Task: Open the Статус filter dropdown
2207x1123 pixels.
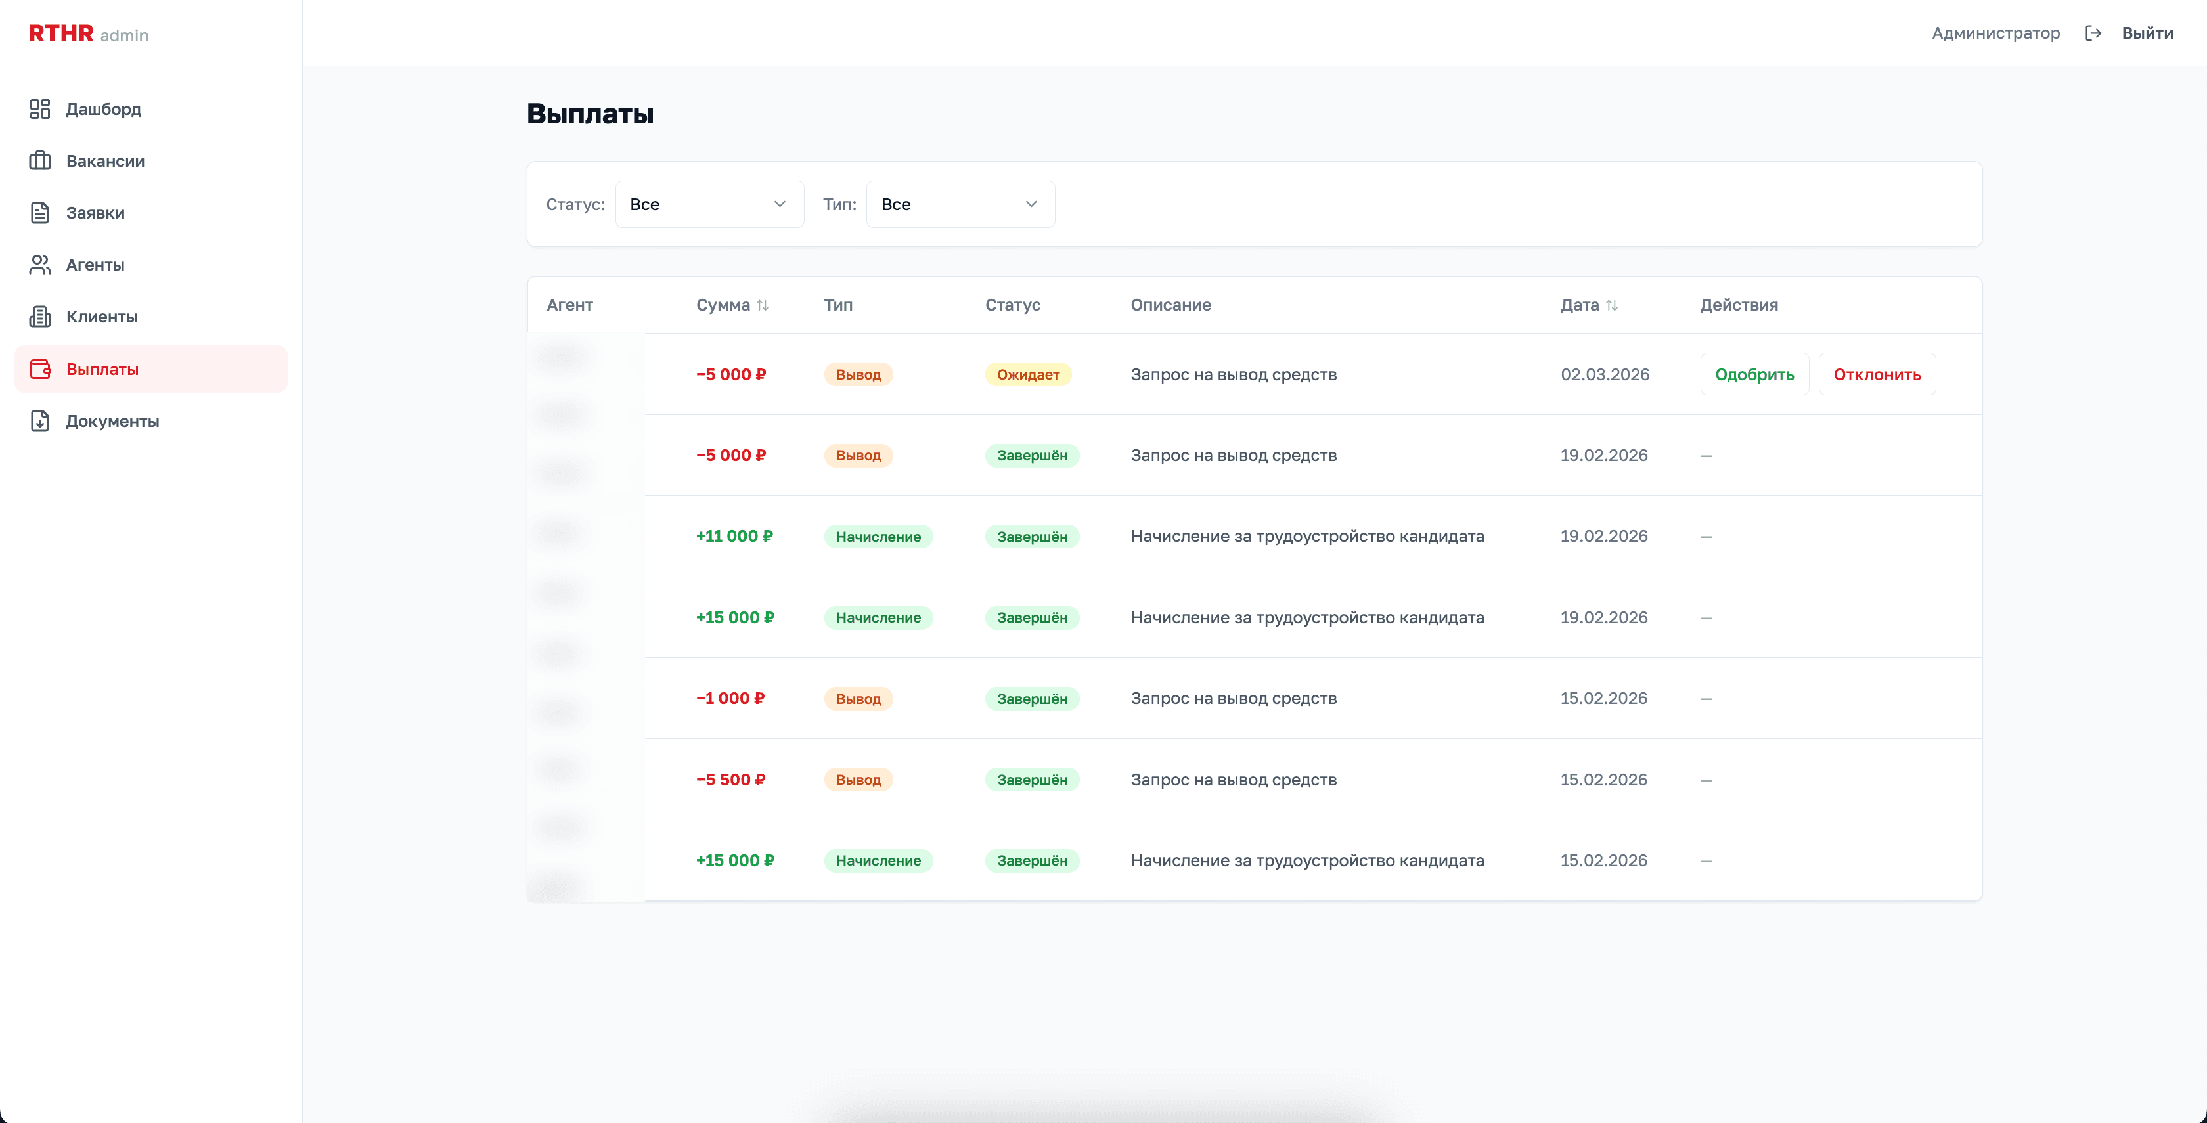Action: 709,204
